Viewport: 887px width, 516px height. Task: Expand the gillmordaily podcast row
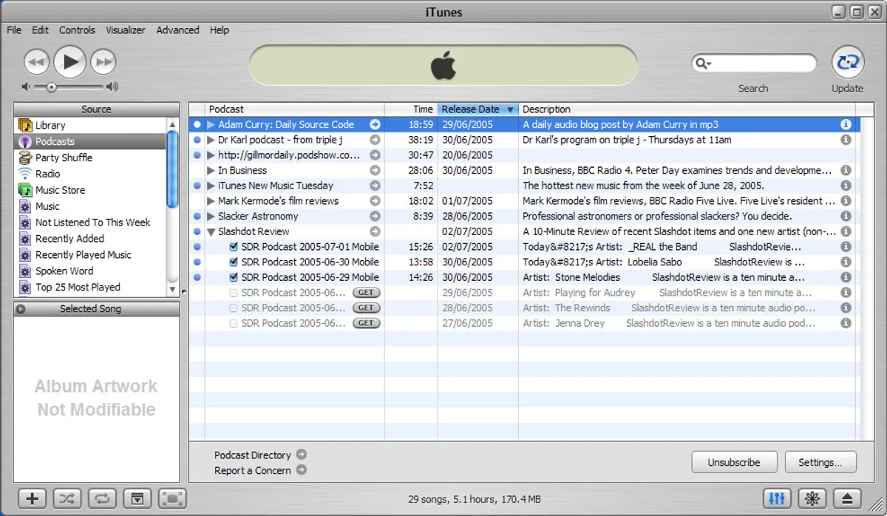(211, 155)
